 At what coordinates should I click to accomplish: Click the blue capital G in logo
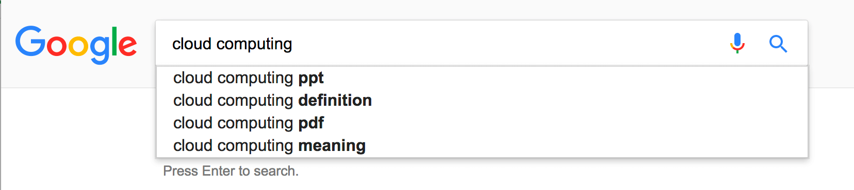coord(30,41)
